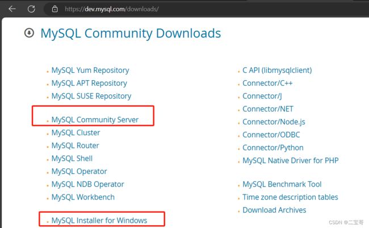Click the browser back arrow
Screen dimensions: 369x228
pos(12,9)
